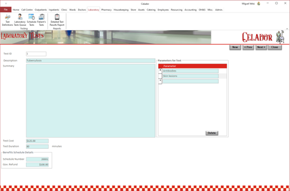Viewport: 290px width, 191px height.
Task: Delete the selected test parameter
Action: [212, 133]
